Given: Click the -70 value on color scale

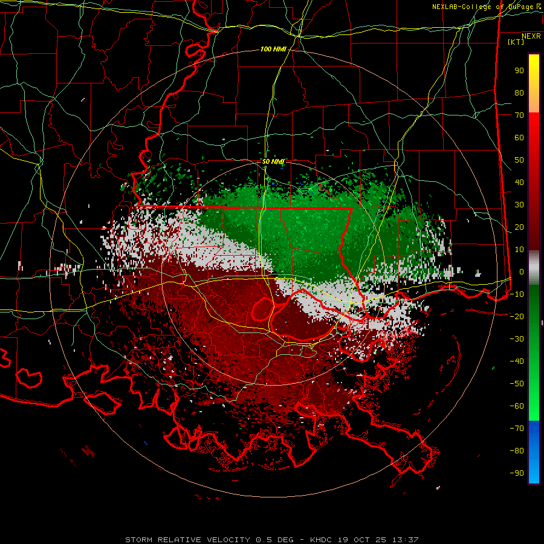Looking at the screenshot, I should pyautogui.click(x=517, y=429).
